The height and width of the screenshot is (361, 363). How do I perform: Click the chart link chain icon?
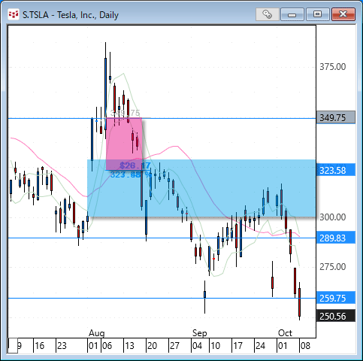pyautogui.click(x=268, y=14)
